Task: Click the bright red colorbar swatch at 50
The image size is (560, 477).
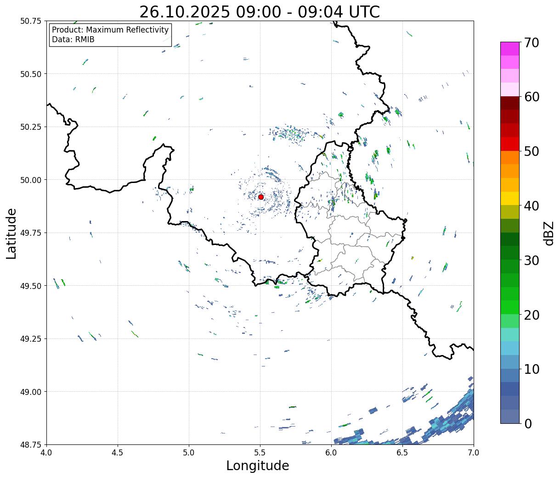Action: 510,144
